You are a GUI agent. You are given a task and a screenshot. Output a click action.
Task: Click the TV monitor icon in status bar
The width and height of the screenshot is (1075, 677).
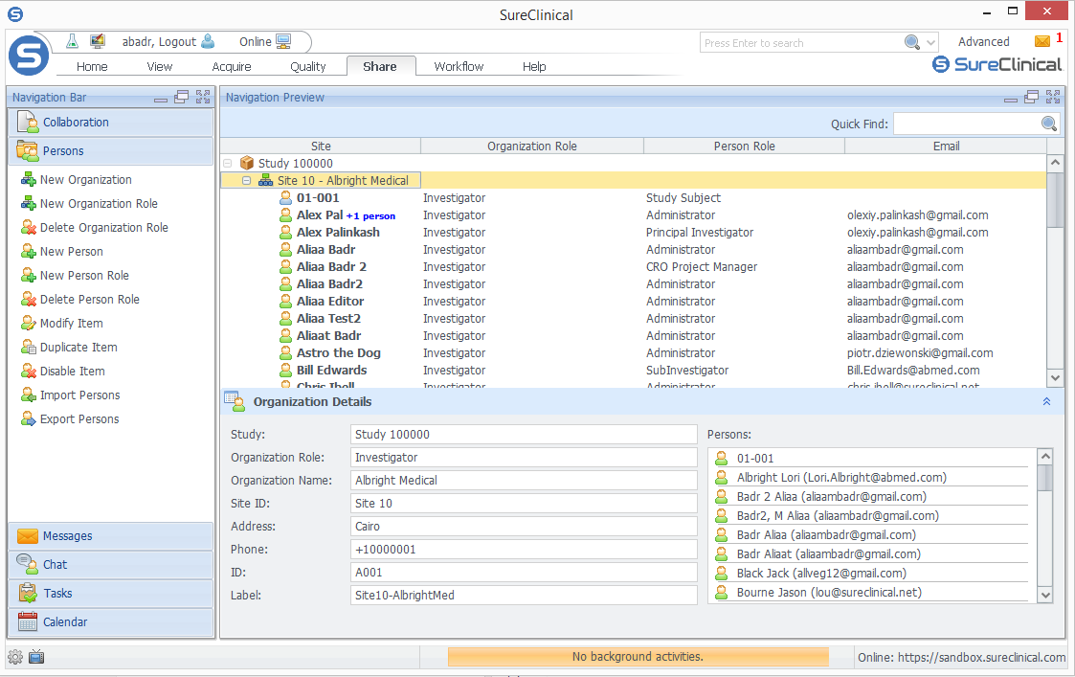pyautogui.click(x=36, y=657)
